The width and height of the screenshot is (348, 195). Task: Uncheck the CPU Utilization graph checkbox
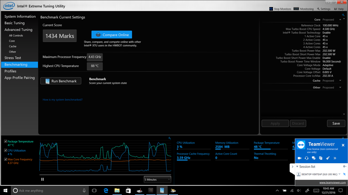5,150
